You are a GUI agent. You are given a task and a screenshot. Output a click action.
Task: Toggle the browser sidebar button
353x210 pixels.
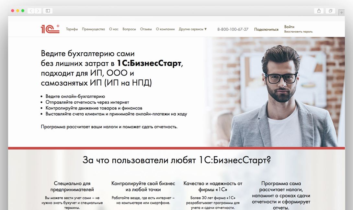click(x=48, y=11)
